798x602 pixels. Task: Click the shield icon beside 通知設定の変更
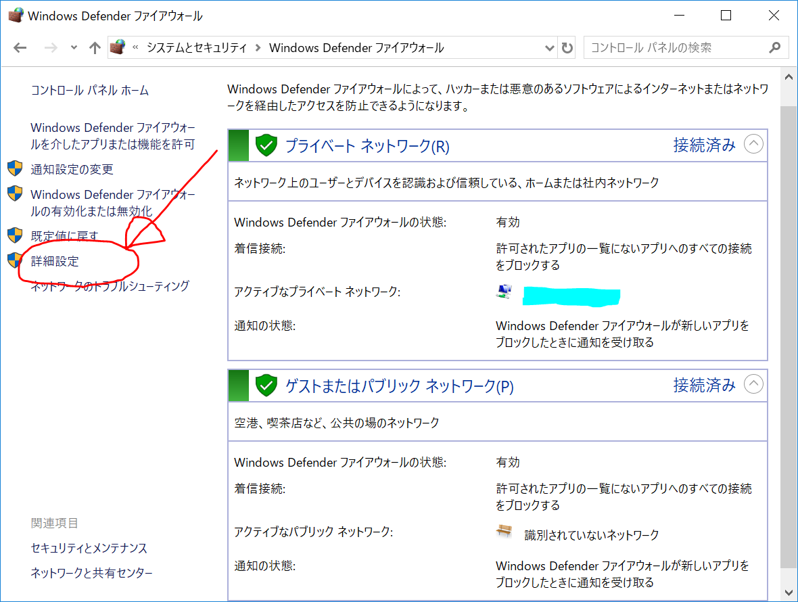point(15,169)
